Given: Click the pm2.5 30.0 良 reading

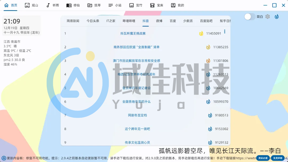Looking at the screenshot, I should coord(14,60).
